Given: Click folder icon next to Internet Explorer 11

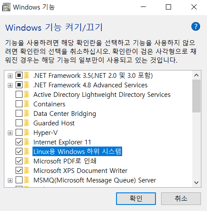Looking at the screenshot, I should tap(26, 142).
